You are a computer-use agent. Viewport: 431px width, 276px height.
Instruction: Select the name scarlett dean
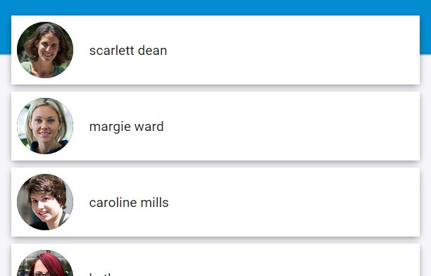128,51
